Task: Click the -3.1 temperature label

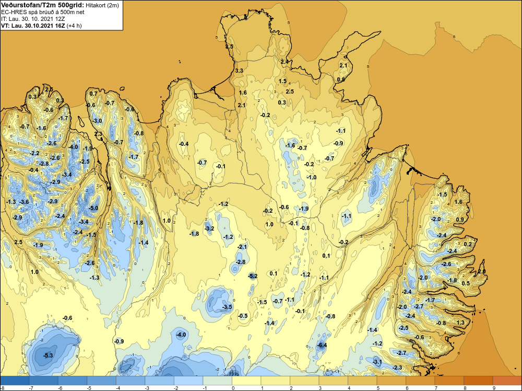Action: [377, 362]
